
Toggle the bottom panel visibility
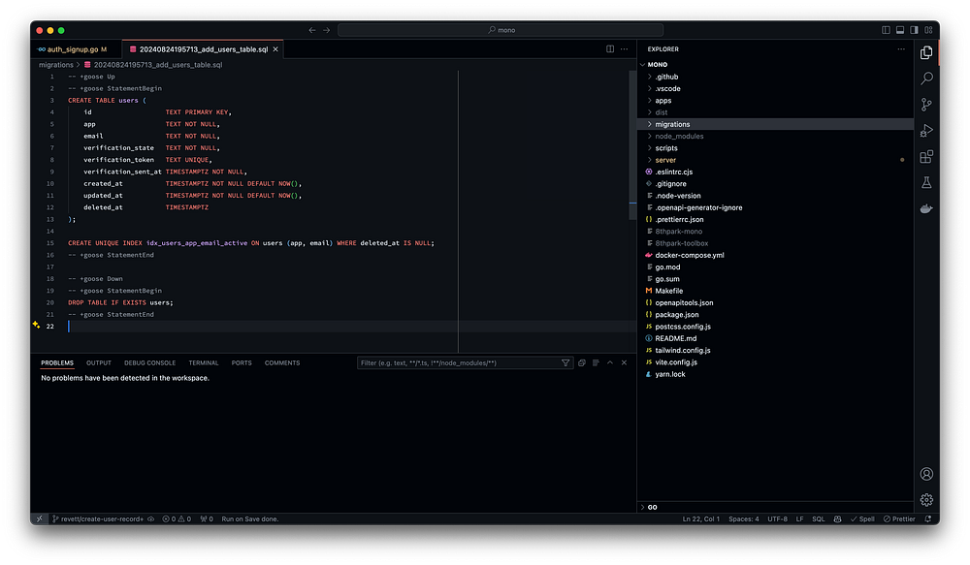pyautogui.click(x=900, y=30)
